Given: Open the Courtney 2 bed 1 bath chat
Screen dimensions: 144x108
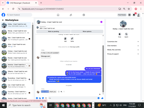Looking at the screenshot, I should tap(16, 93).
